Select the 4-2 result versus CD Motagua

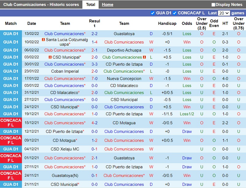click(x=94, y=123)
